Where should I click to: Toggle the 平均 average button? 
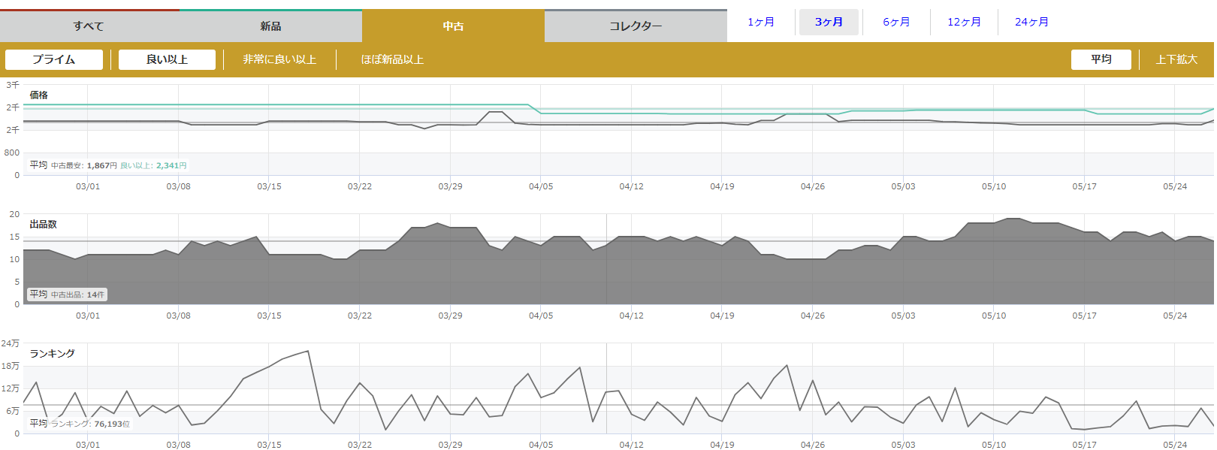pyautogui.click(x=1101, y=59)
